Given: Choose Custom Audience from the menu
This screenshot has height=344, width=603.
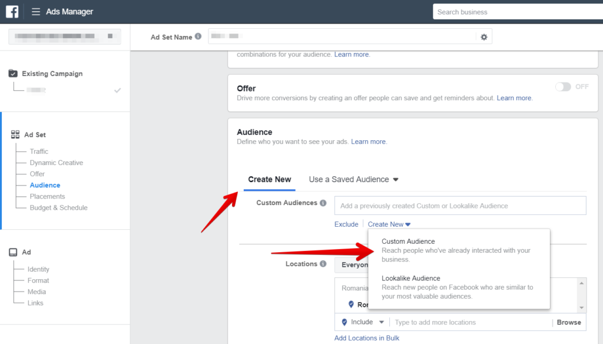Looking at the screenshot, I should pyautogui.click(x=459, y=250).
